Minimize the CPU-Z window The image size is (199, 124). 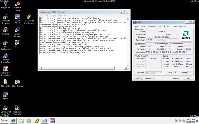pyautogui.click(x=187, y=22)
